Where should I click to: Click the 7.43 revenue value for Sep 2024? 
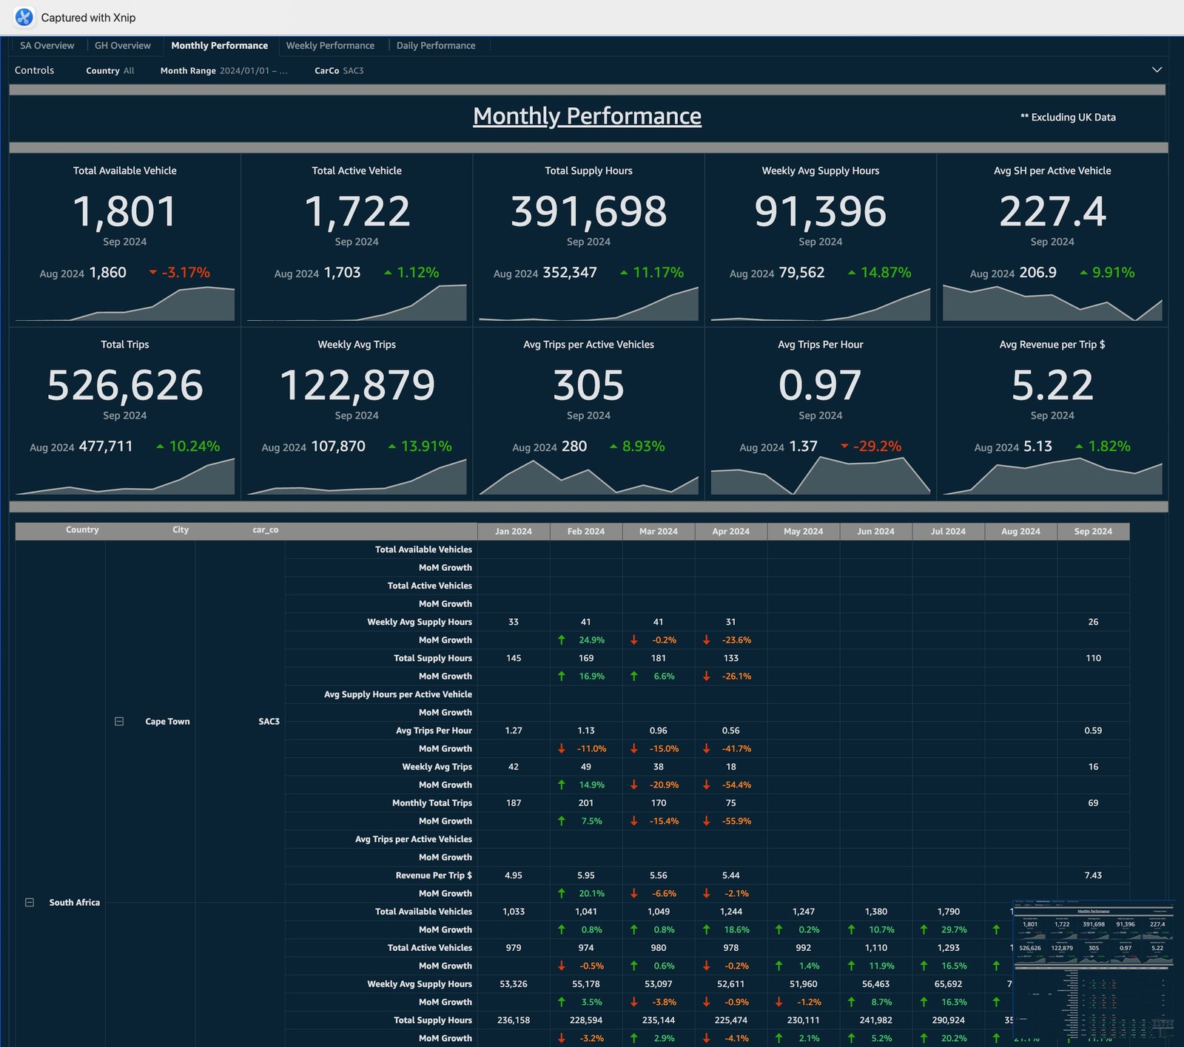click(x=1093, y=875)
